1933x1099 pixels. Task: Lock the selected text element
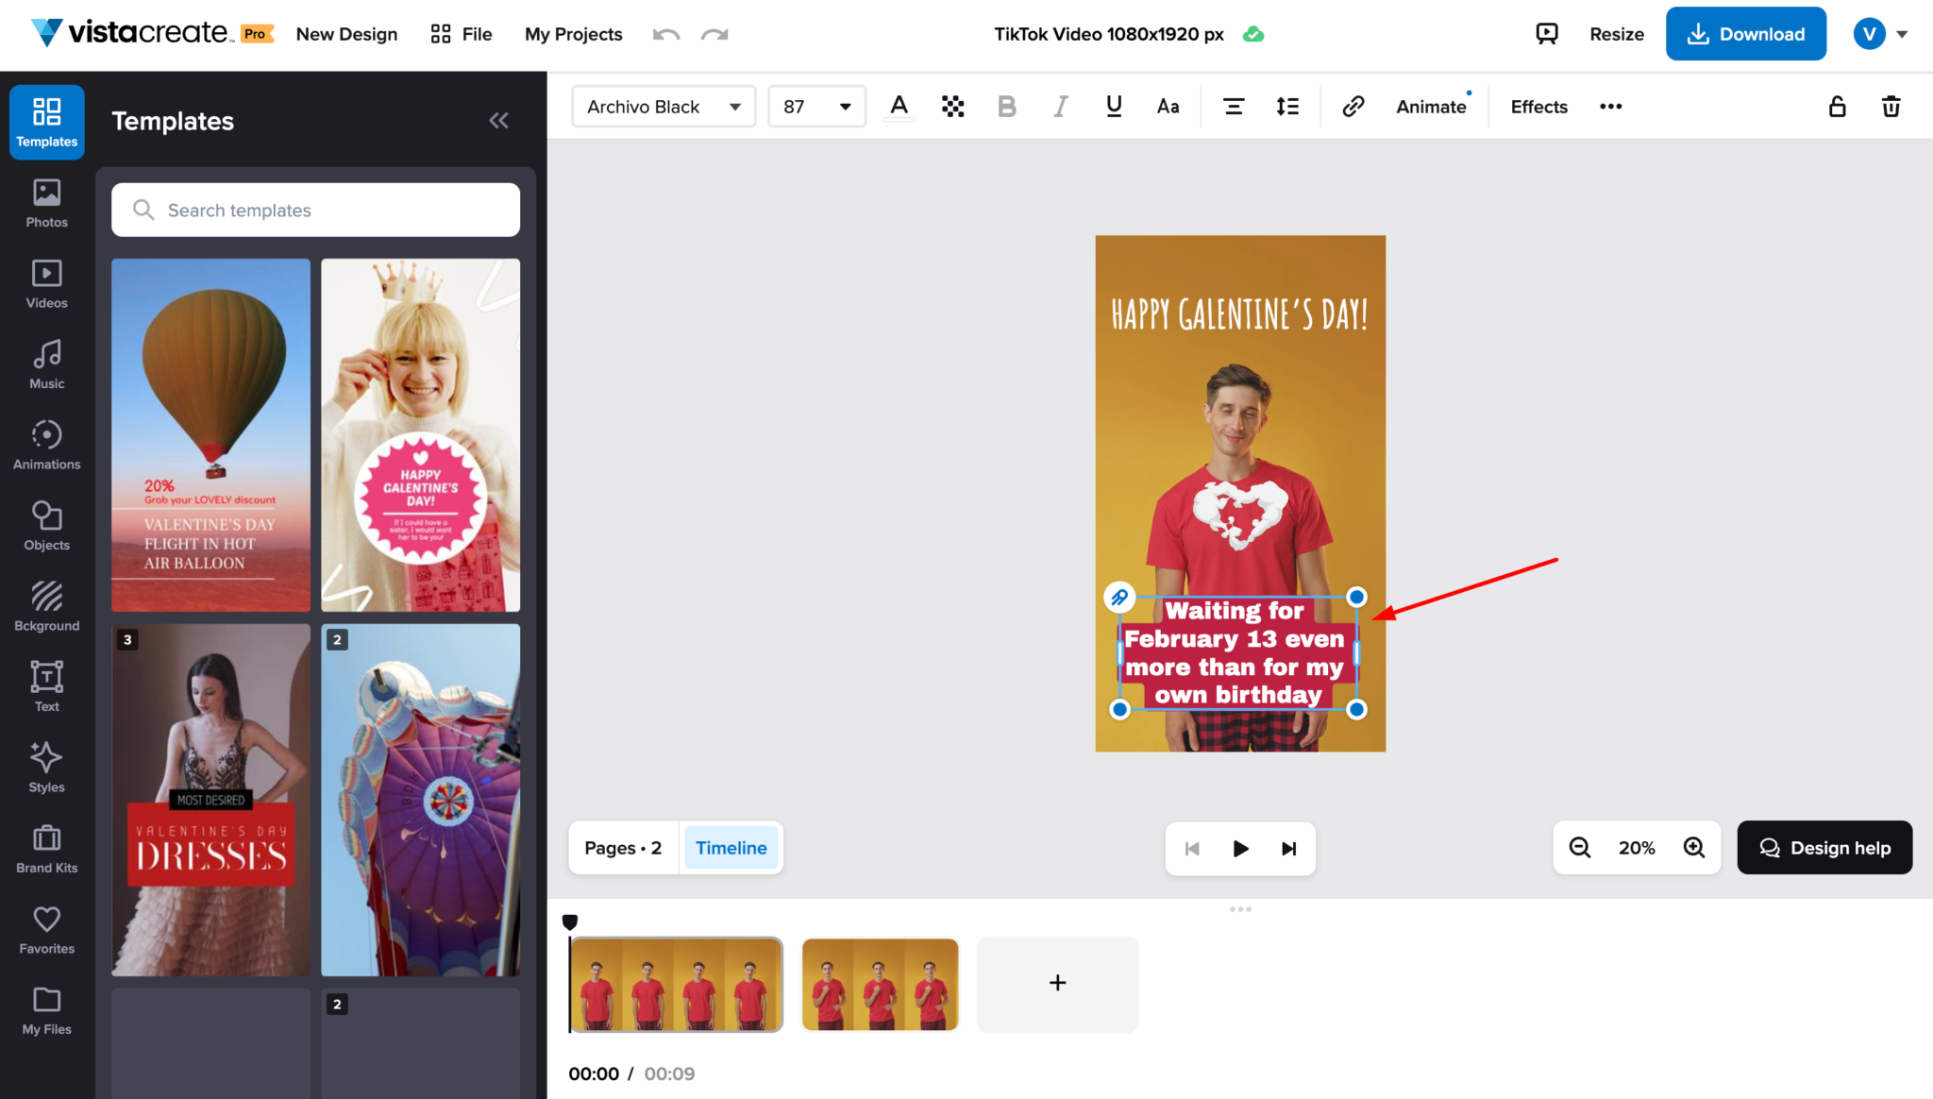1837,106
